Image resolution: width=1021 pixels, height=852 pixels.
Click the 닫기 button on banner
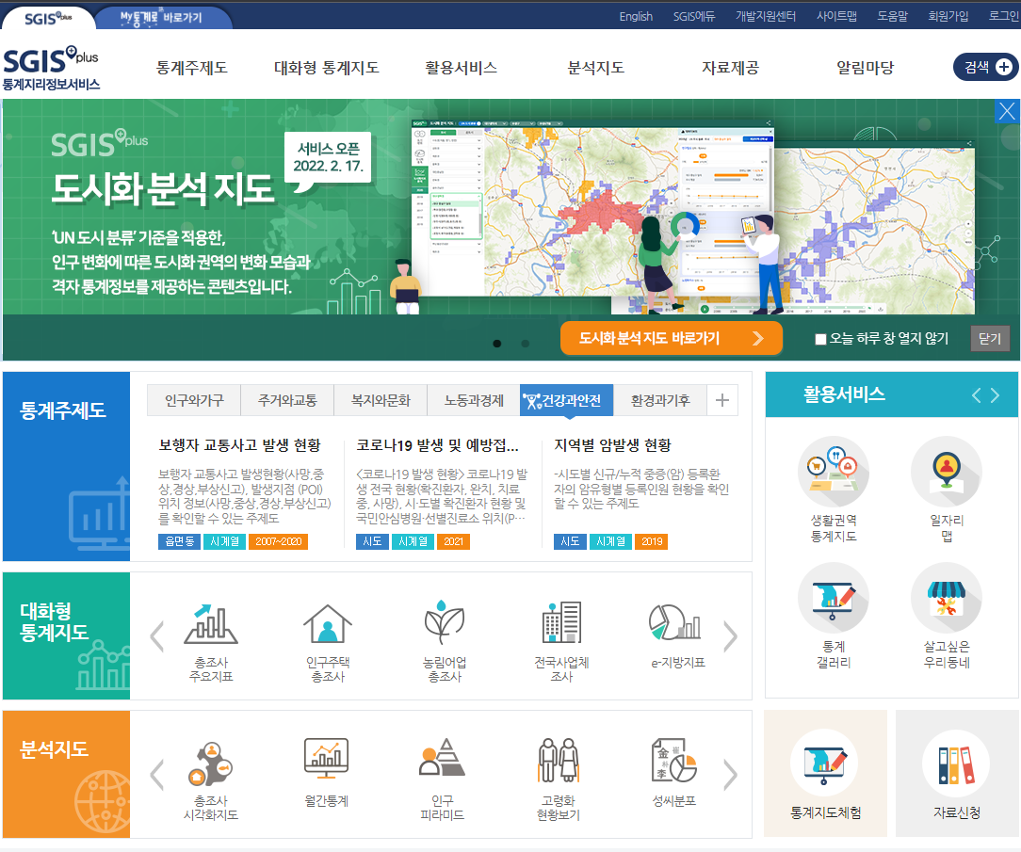(990, 339)
